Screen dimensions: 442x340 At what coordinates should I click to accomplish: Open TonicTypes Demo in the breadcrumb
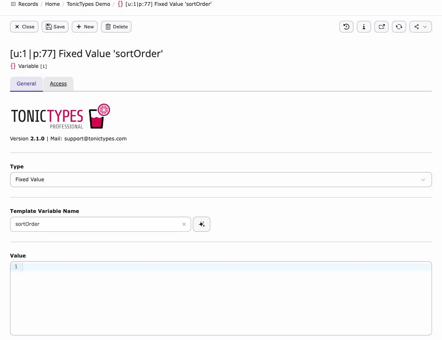point(88,4)
